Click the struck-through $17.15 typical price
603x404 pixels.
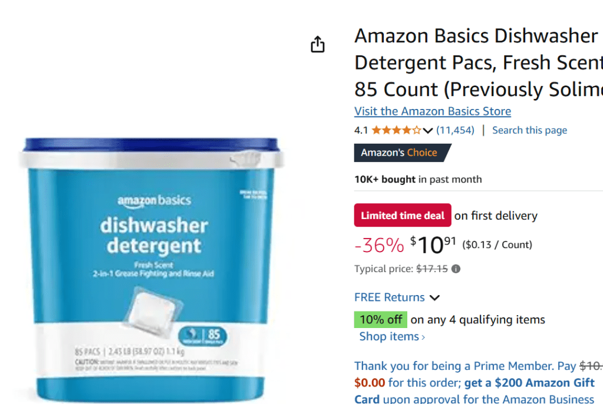point(432,269)
